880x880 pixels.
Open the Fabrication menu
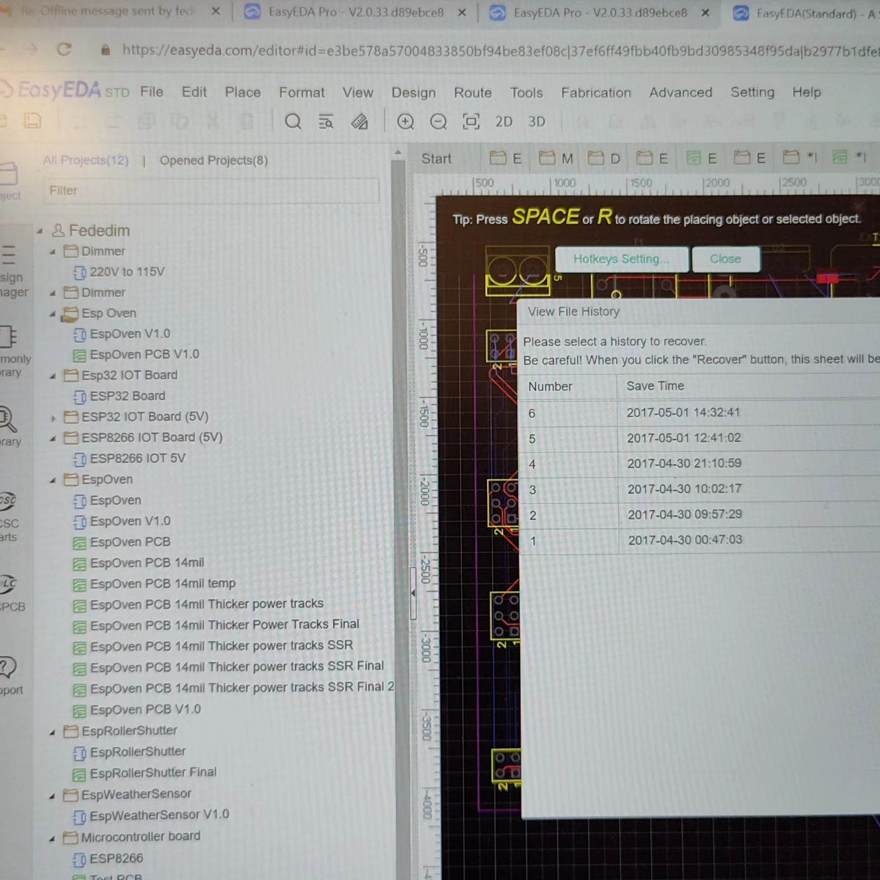(596, 92)
